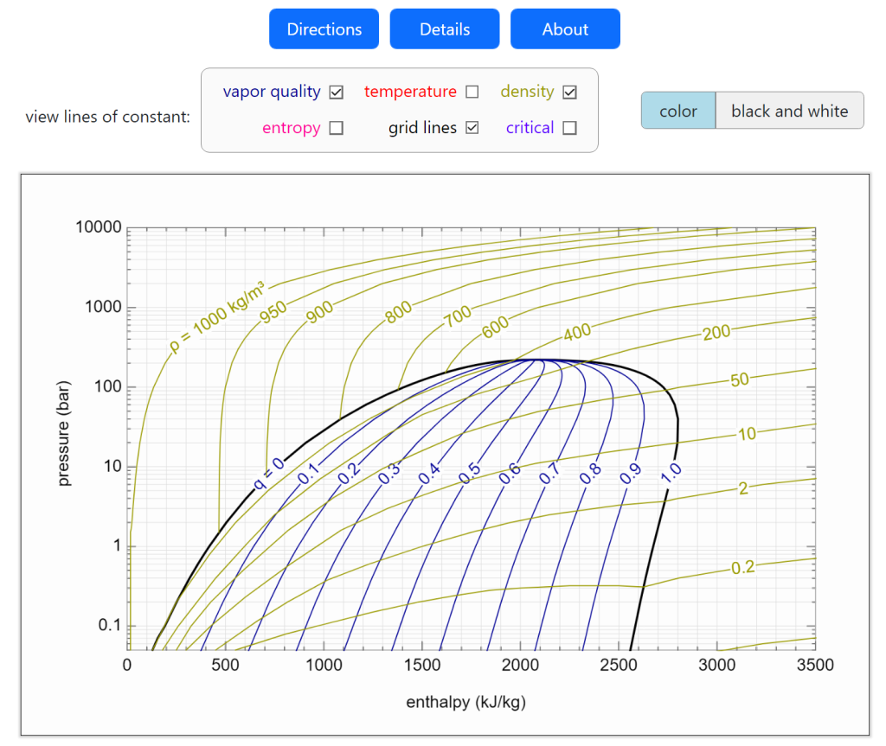Screen dimensions: 886x746
Task: Switch to black and white mode
Action: coord(789,111)
